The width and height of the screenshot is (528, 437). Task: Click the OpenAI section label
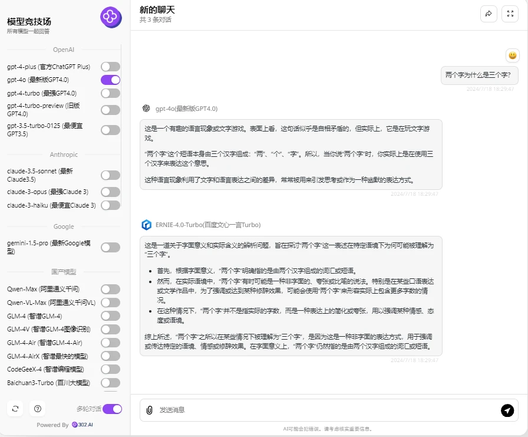[x=63, y=50]
